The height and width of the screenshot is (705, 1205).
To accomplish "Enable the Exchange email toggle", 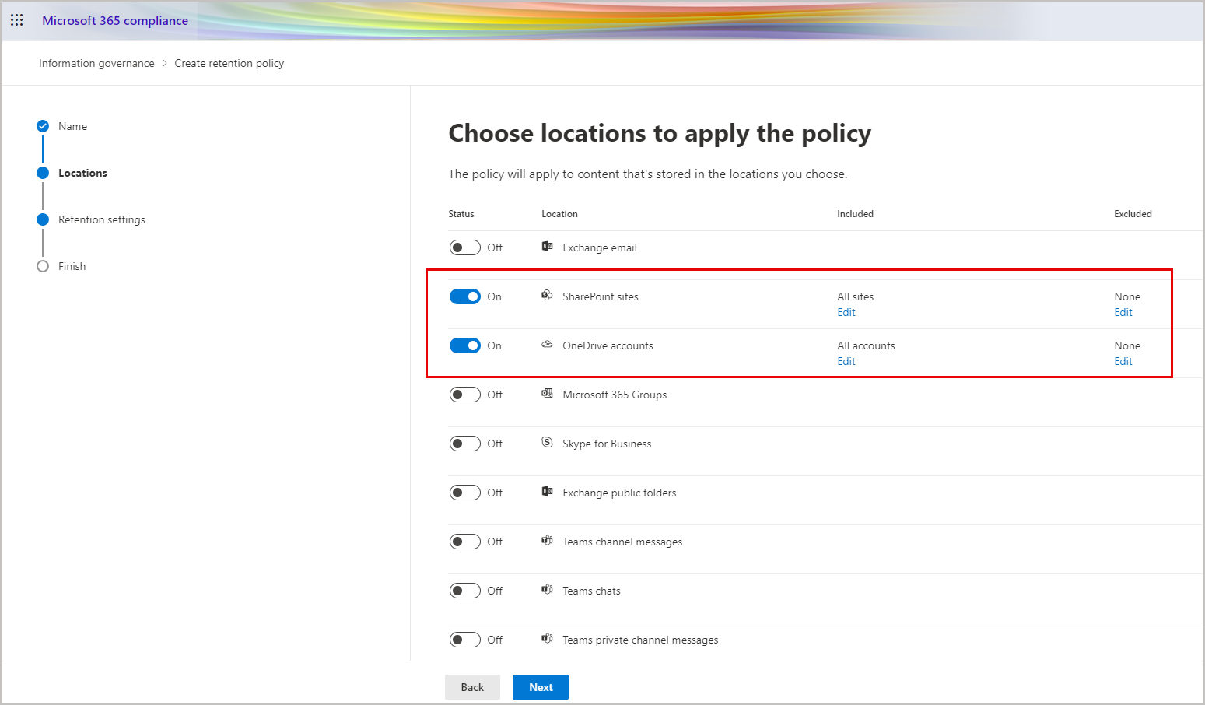I will [464, 247].
